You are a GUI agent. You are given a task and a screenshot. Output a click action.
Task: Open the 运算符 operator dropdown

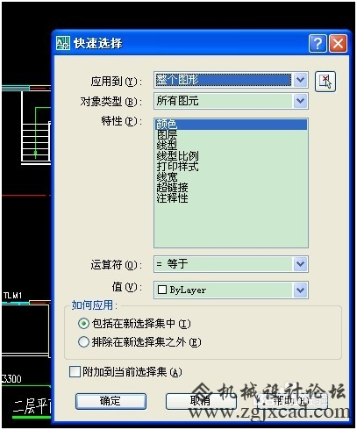[300, 264]
